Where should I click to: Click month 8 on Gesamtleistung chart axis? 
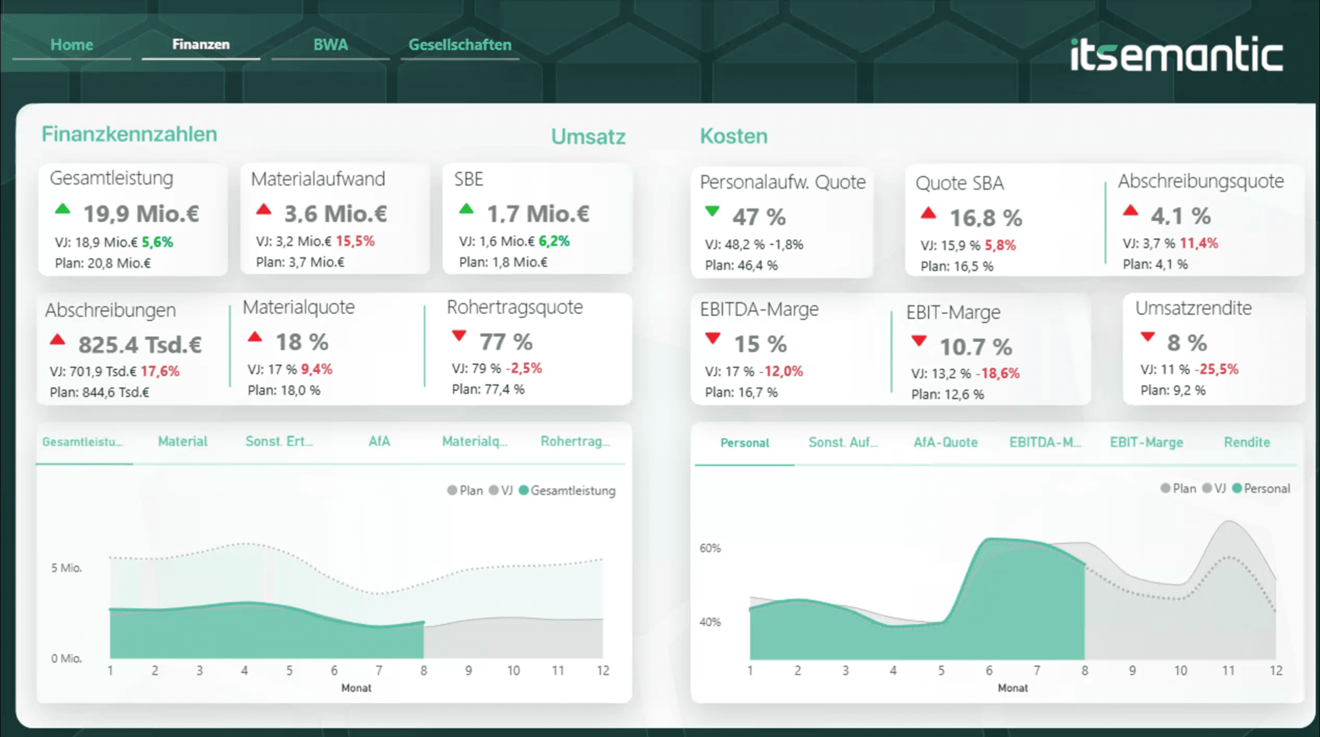(x=424, y=670)
